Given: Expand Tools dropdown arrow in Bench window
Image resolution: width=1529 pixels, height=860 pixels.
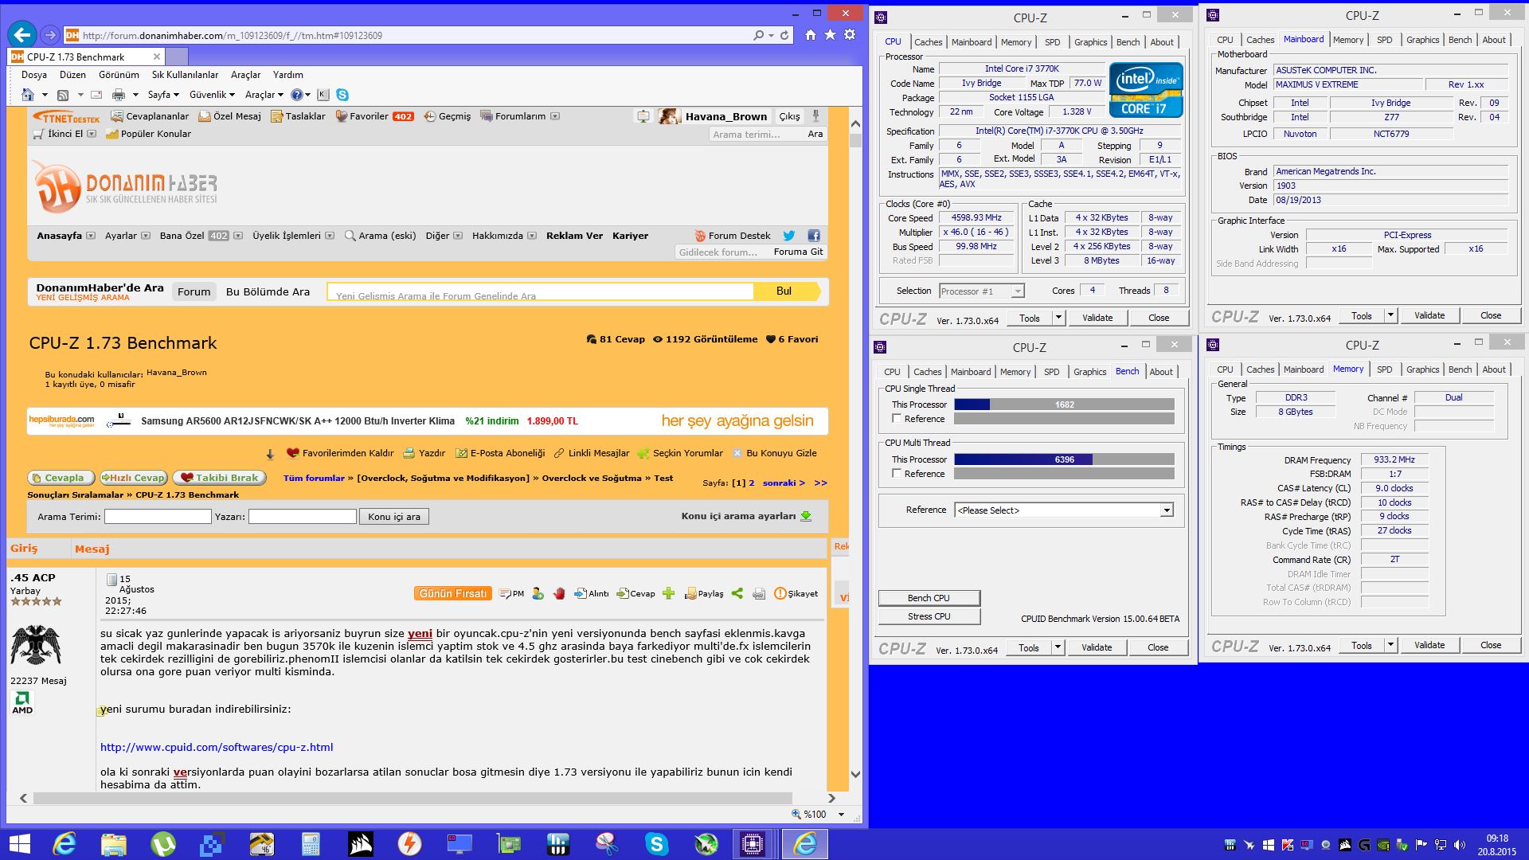Looking at the screenshot, I should (x=1058, y=647).
